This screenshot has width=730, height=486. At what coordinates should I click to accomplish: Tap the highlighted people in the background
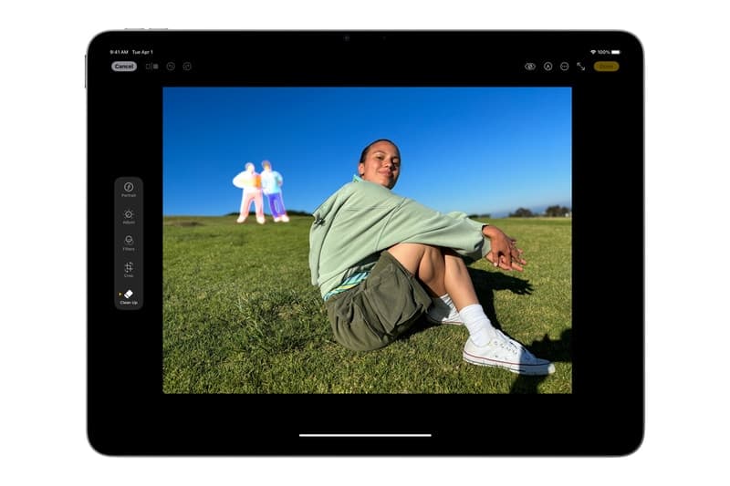[260, 192]
